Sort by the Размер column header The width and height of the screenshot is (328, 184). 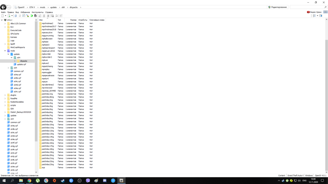point(71,20)
